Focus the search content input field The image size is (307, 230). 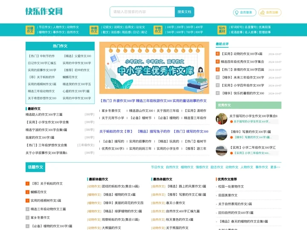[x=142, y=12]
